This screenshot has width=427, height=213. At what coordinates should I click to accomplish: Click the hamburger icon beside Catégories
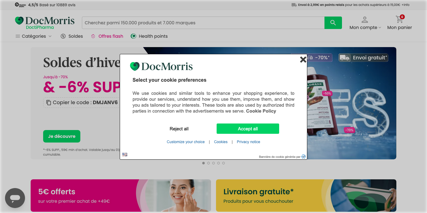tap(18, 36)
